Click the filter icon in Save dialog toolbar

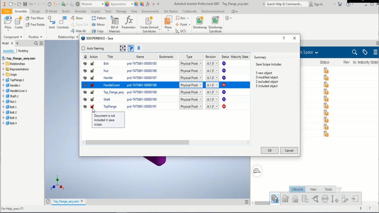click(x=131, y=48)
